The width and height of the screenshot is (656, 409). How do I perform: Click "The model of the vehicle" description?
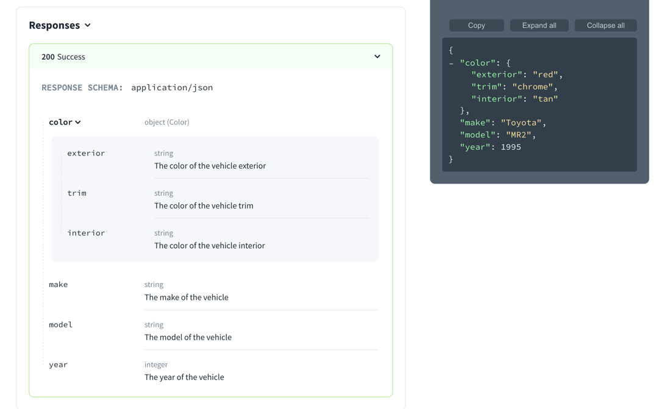(x=188, y=337)
